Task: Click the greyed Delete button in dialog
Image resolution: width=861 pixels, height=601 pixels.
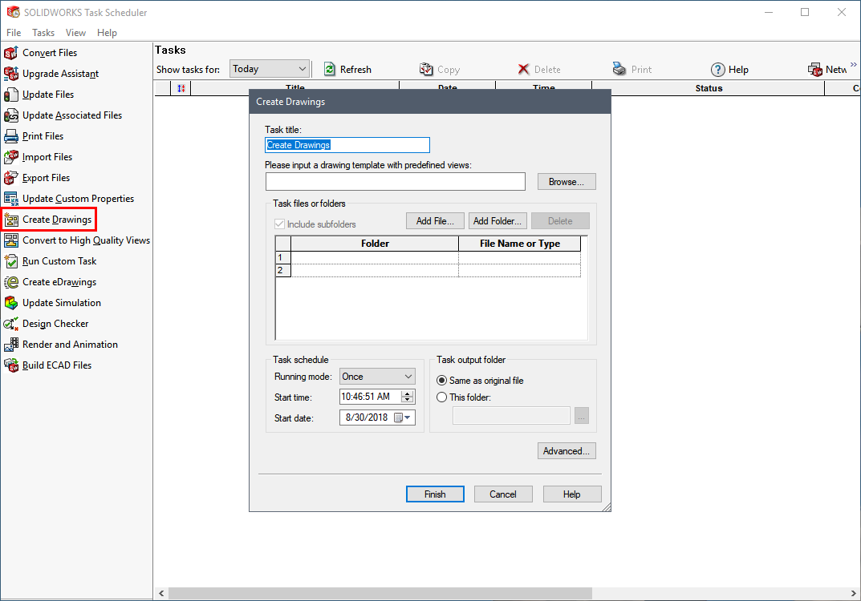Action: [560, 221]
